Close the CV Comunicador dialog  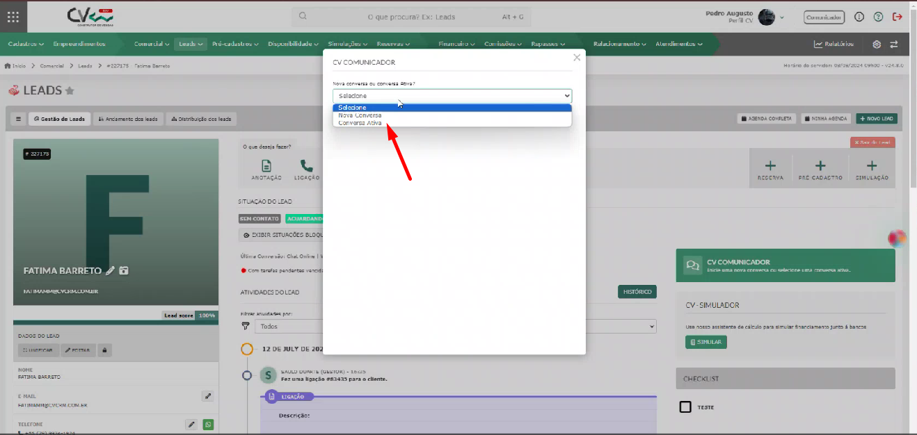pos(577,58)
